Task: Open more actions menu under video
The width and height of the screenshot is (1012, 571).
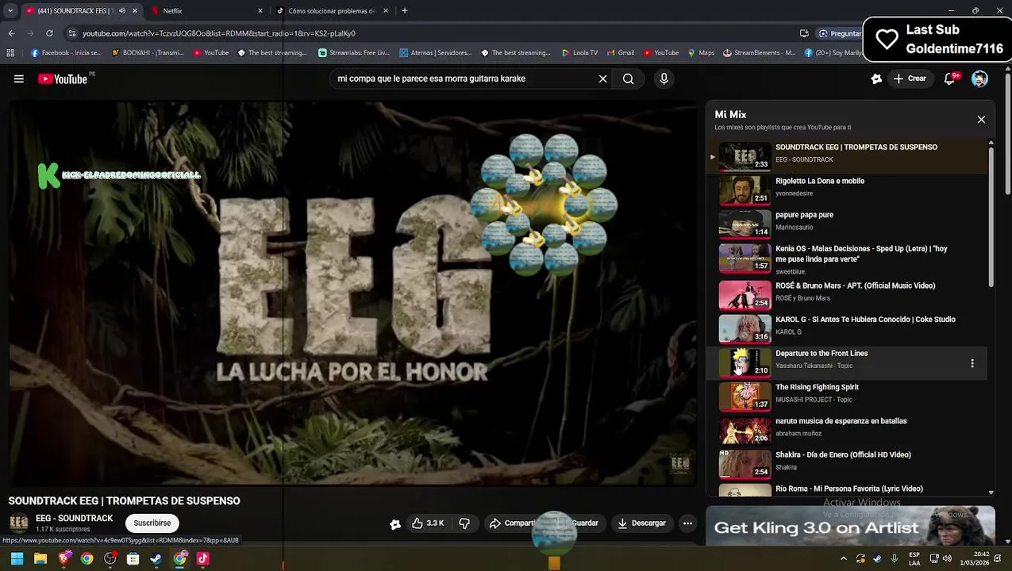Action: pos(687,523)
